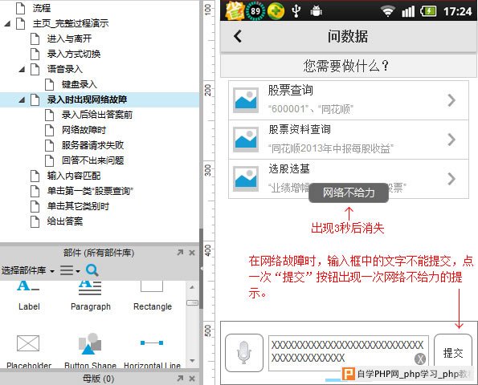Click the 出现3秒后消失 annotation text
Screen dimensions: 478x385
pos(348,228)
